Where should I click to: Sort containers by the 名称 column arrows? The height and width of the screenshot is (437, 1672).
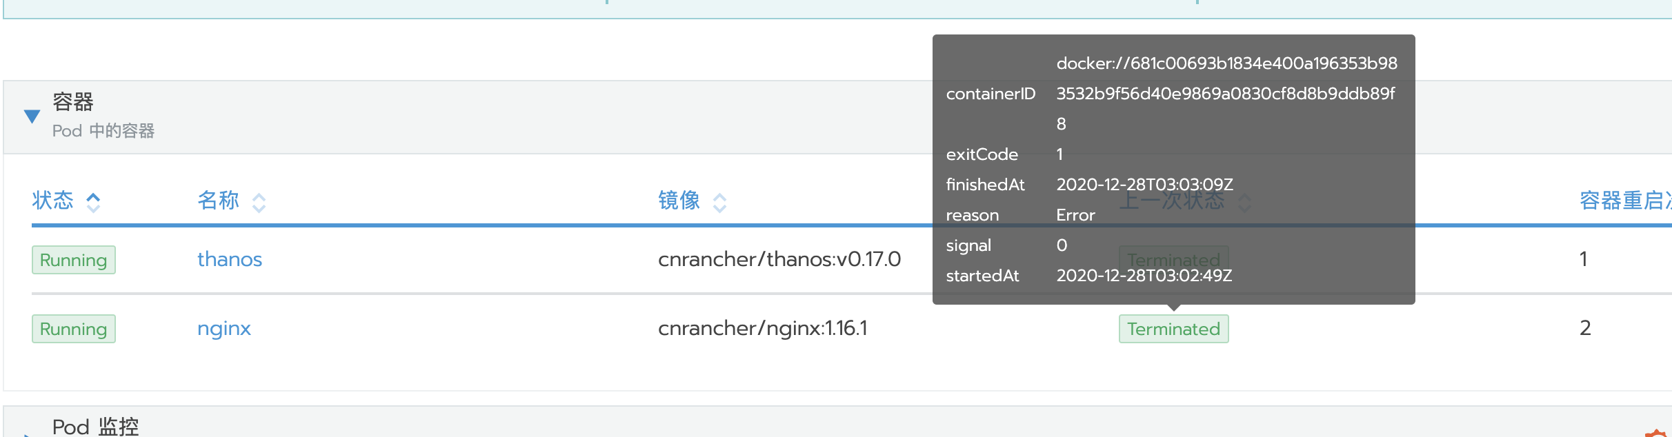(259, 202)
